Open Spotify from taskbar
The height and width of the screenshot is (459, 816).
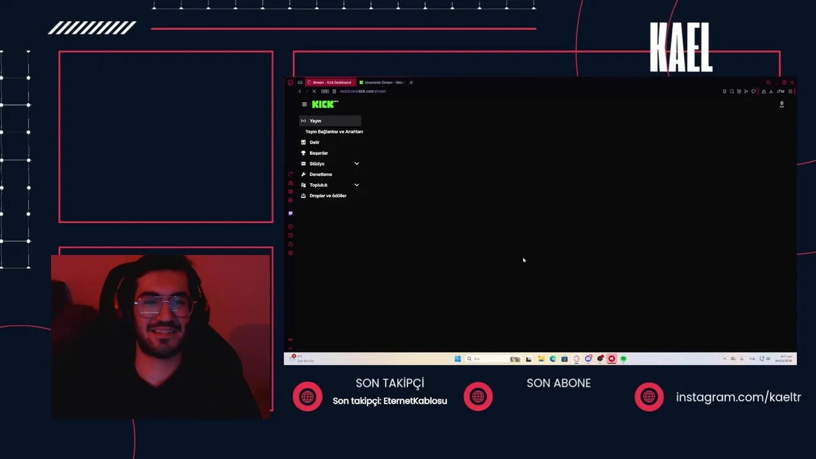623,359
